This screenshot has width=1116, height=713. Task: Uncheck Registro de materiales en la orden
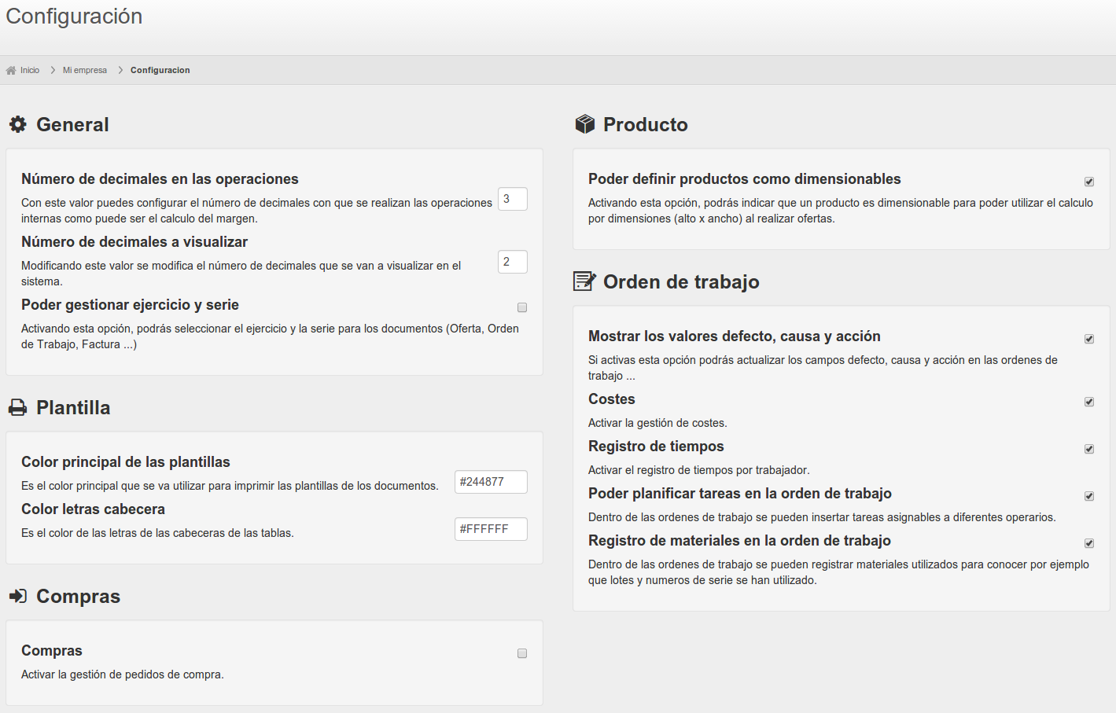(x=1089, y=543)
